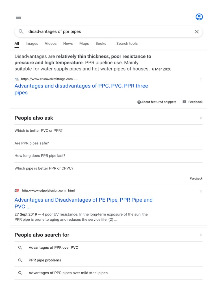This screenshot has height=290, width=217.
Task: Expand "Which is better PVC or PPR?"
Action: click(x=38, y=131)
